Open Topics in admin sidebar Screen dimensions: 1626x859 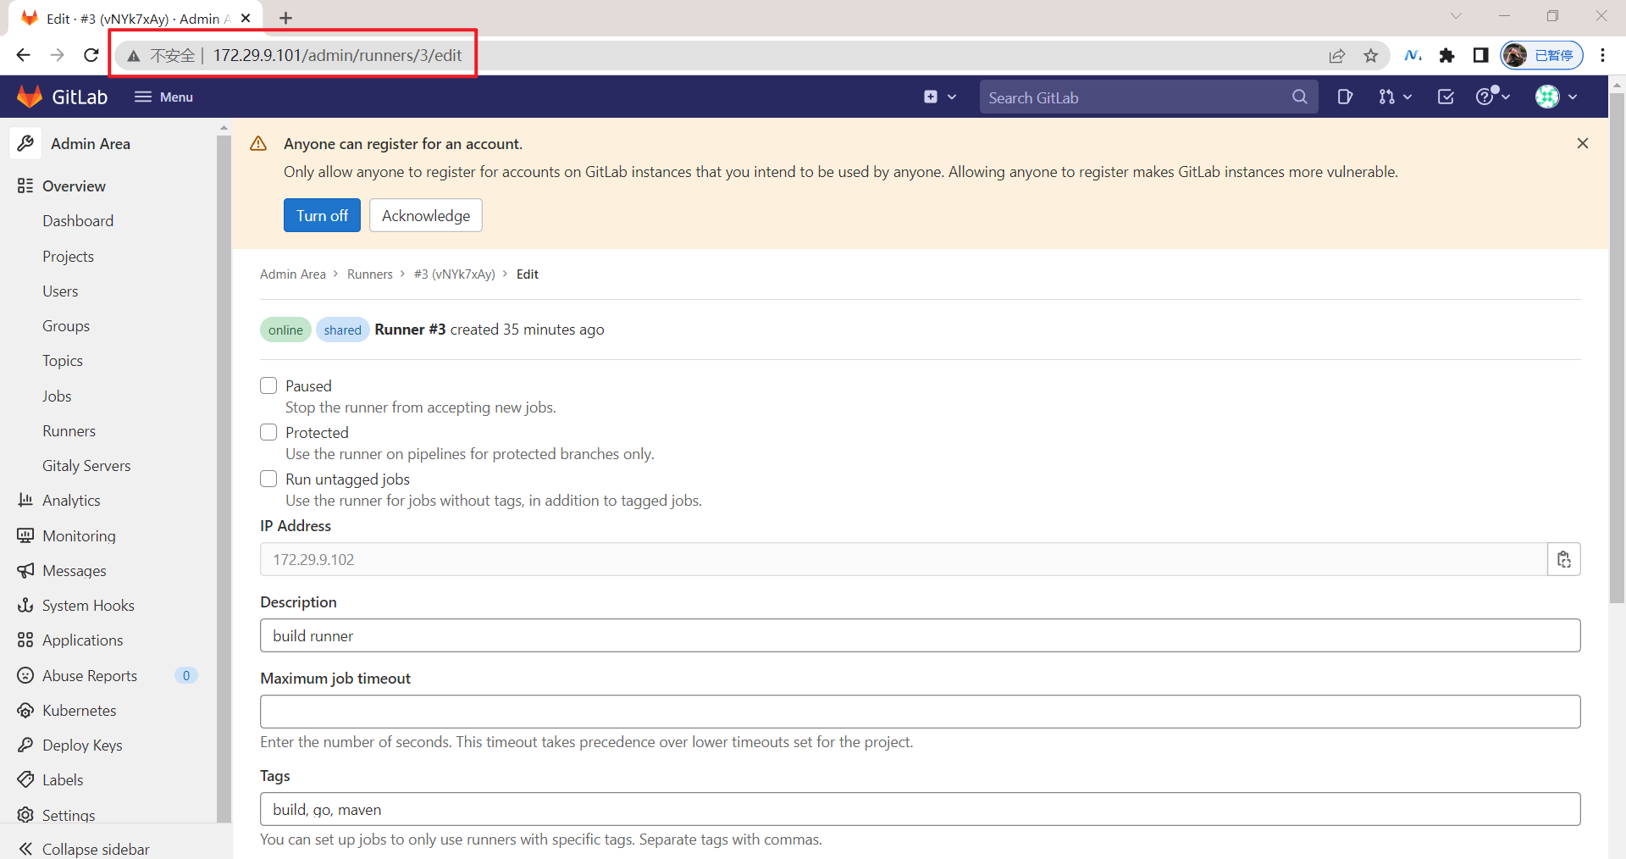pos(63,361)
